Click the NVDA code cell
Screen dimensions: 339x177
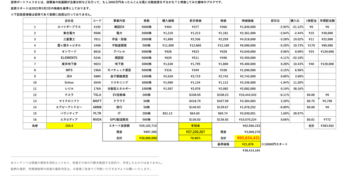point(97,120)
